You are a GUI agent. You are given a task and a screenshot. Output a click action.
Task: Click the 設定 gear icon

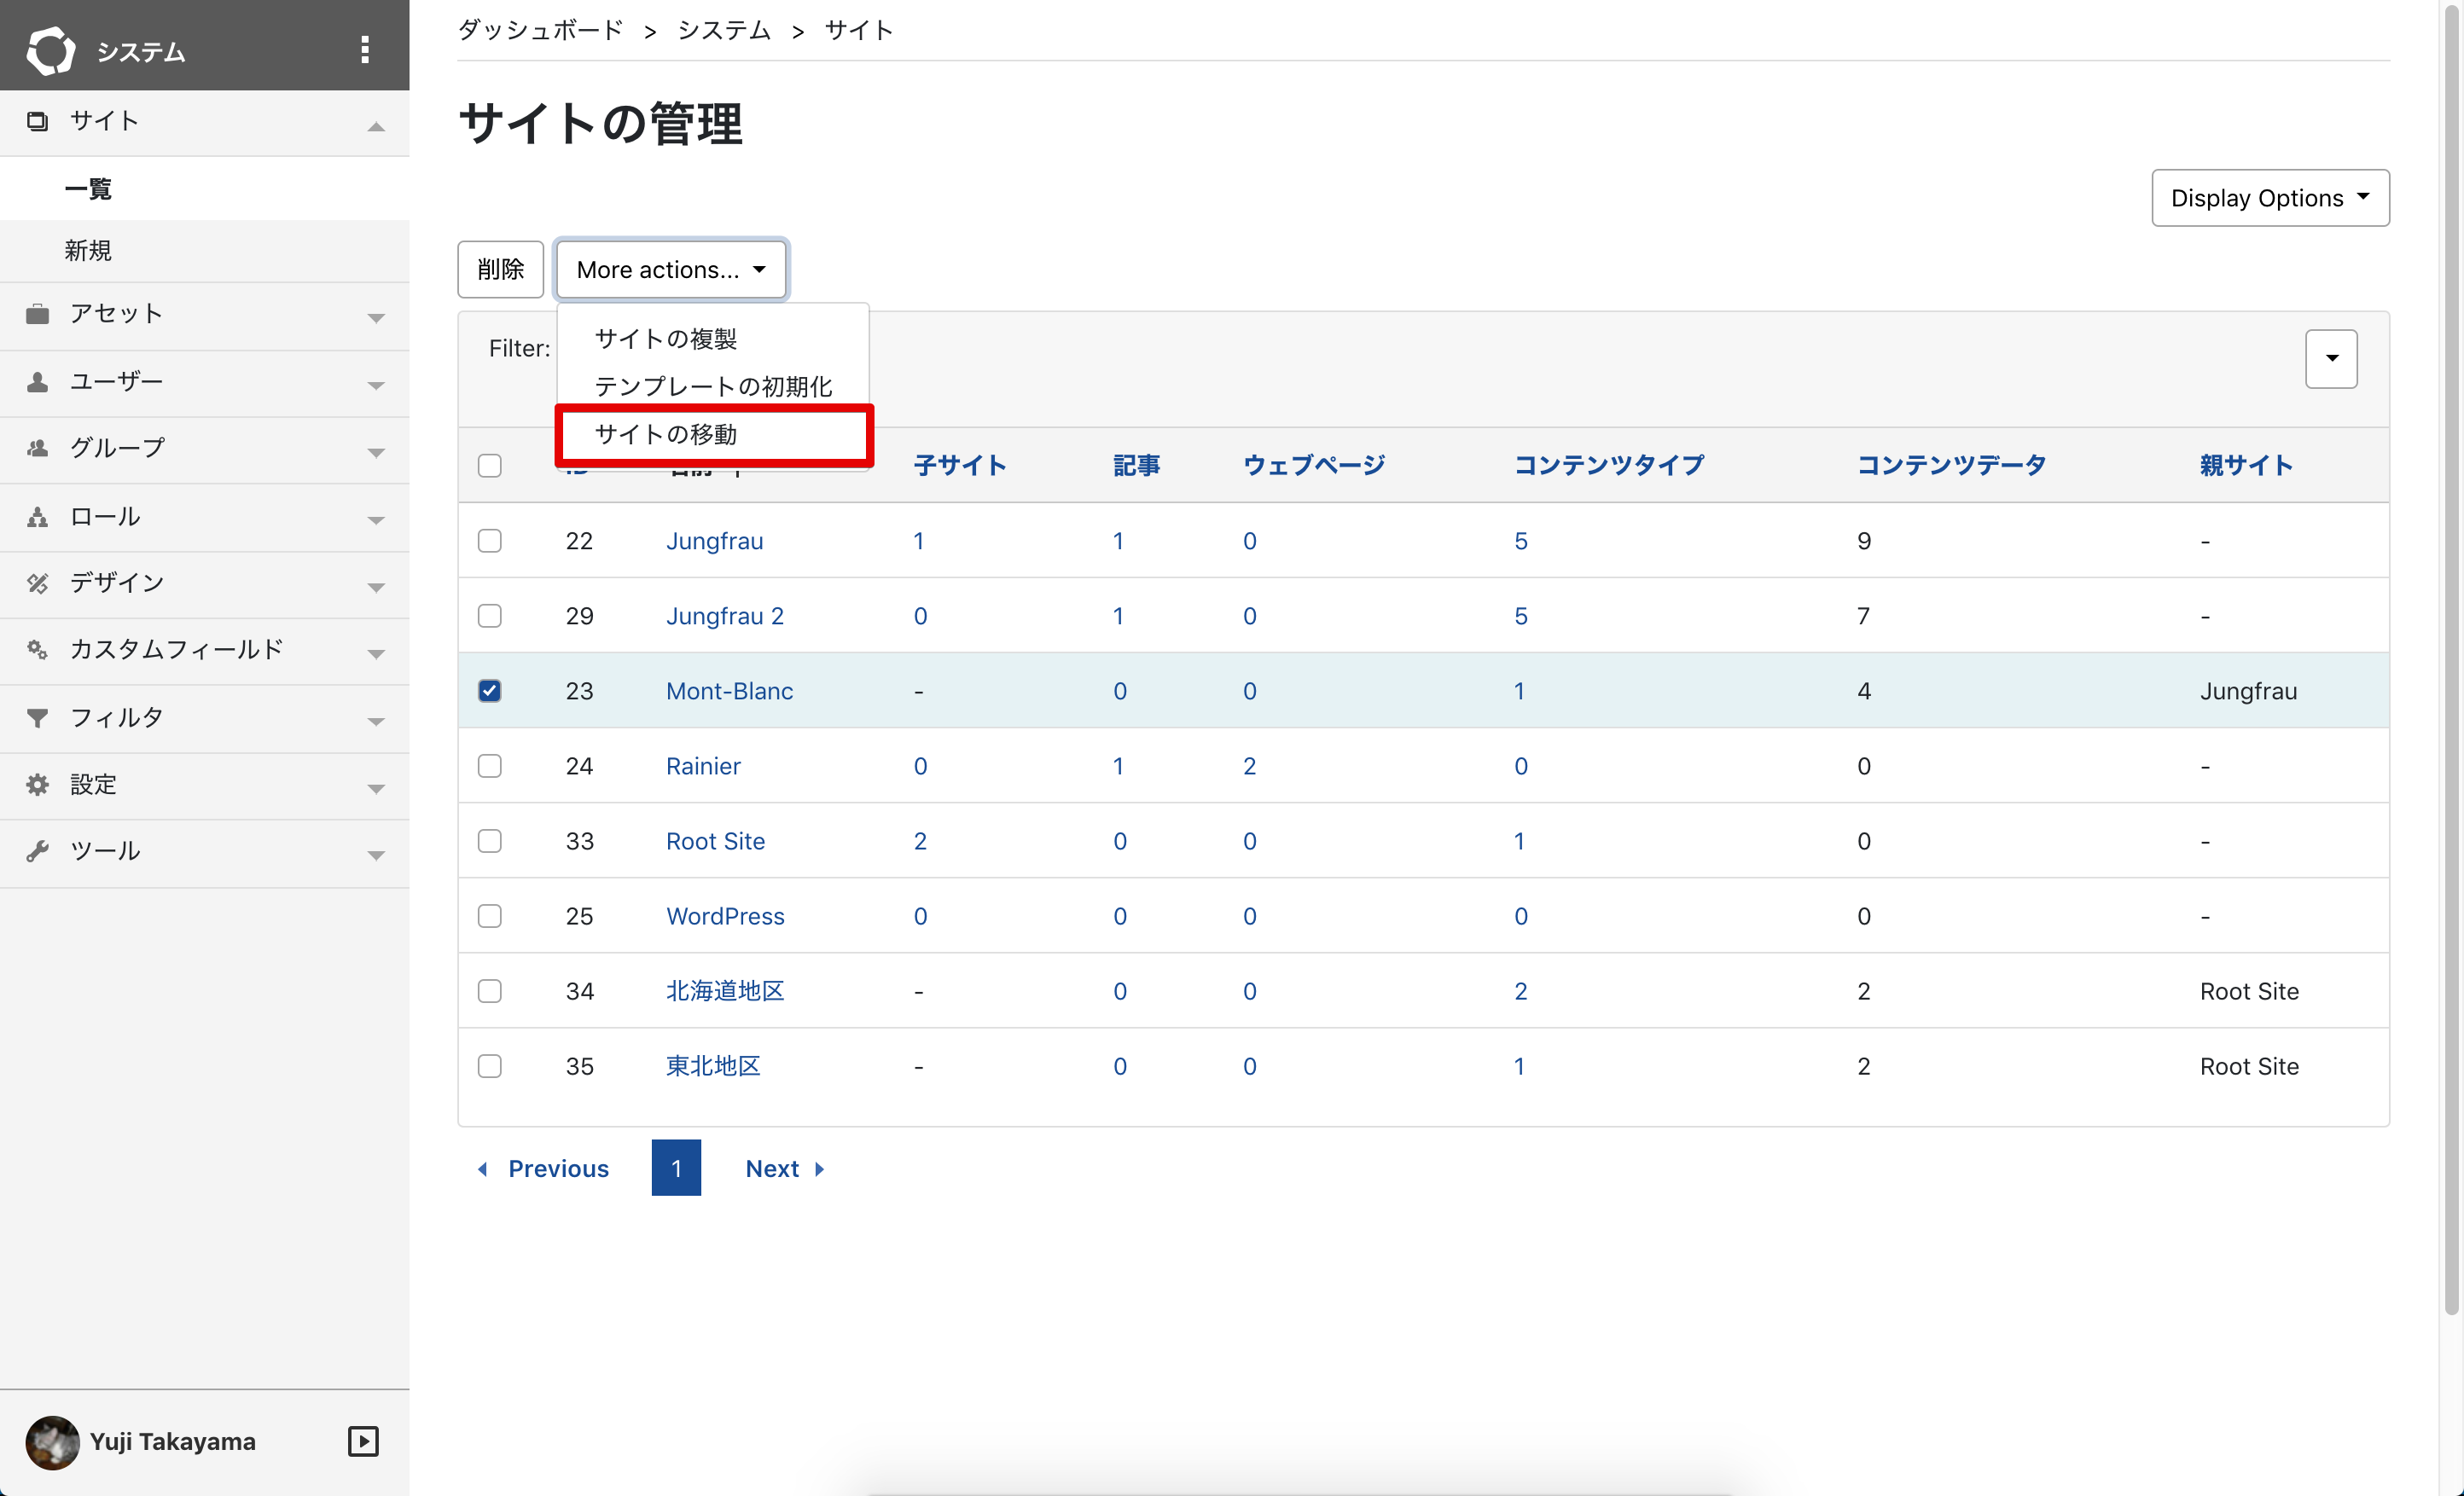click(38, 784)
